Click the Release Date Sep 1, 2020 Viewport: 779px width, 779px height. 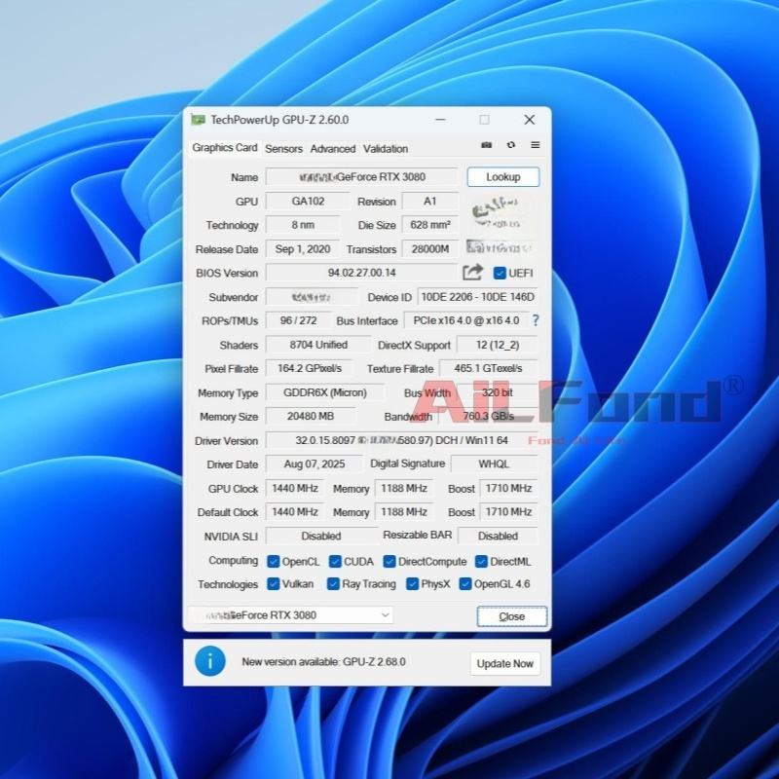(x=303, y=249)
